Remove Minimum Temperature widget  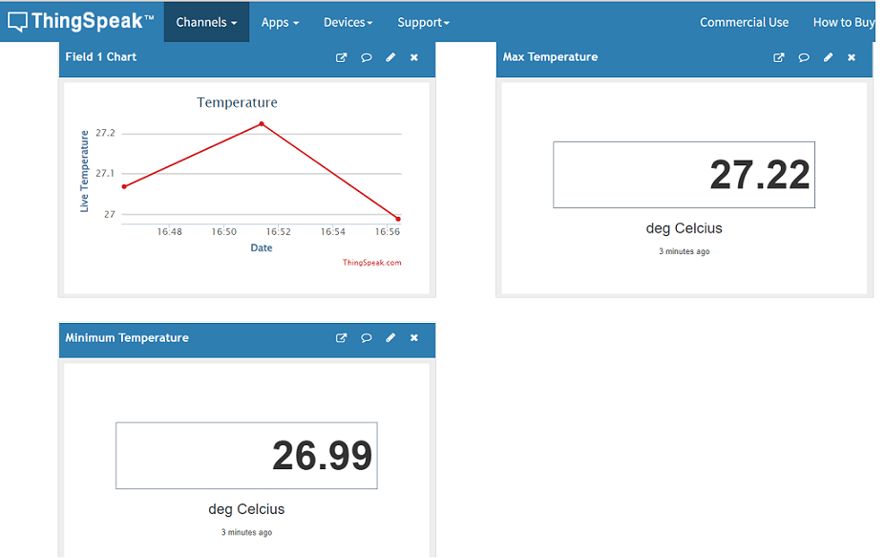tap(414, 338)
